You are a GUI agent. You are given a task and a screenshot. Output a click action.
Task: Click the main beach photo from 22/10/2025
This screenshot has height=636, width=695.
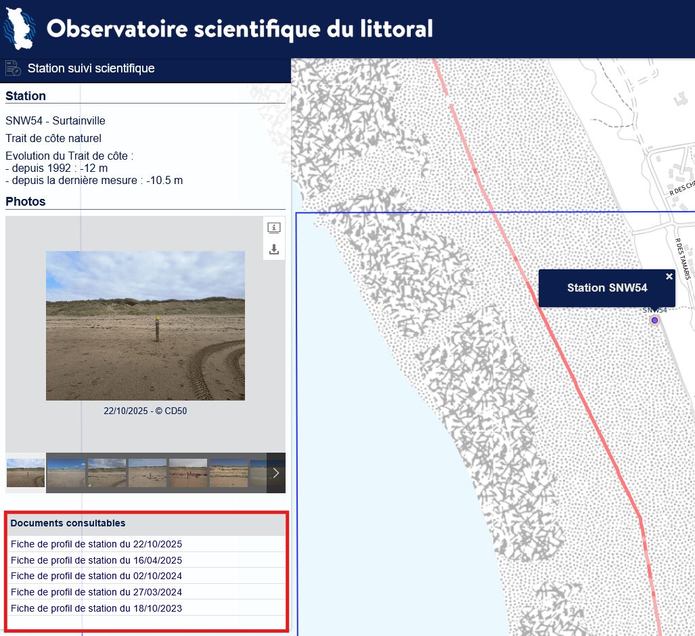(x=145, y=325)
